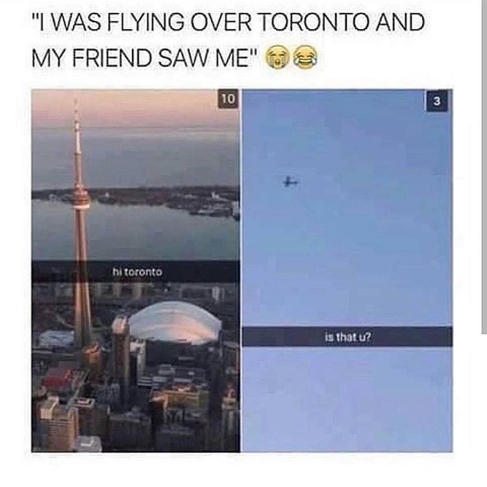Click the small airplane in the sky
Screen dimensions: 487x487
point(291,181)
